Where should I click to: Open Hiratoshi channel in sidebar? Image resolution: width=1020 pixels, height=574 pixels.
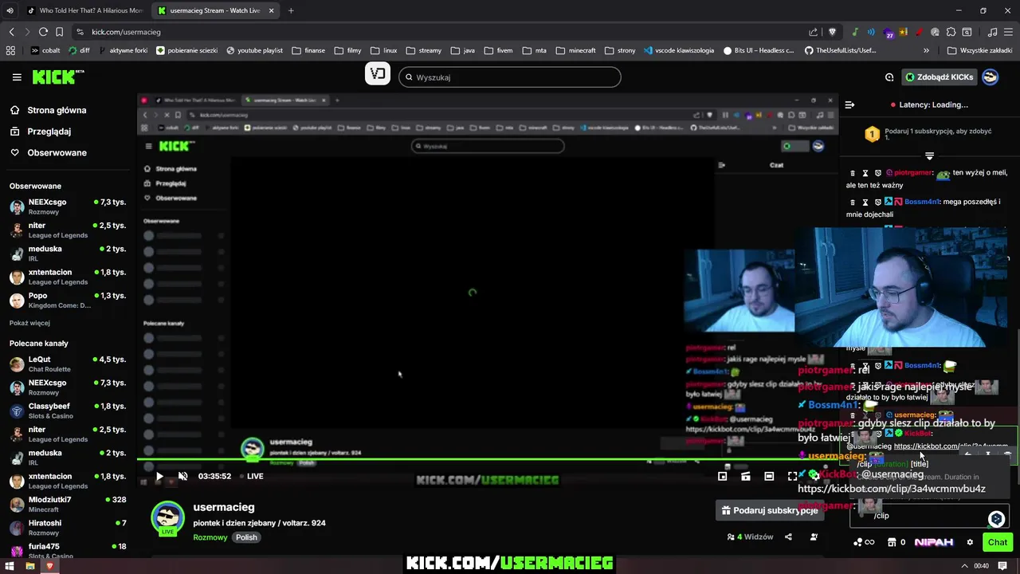[67, 527]
